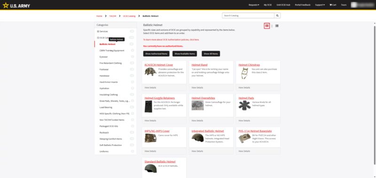Click Show All Items button
The image size is (376, 178).
pyautogui.click(x=211, y=54)
